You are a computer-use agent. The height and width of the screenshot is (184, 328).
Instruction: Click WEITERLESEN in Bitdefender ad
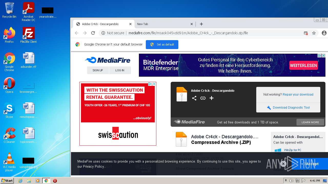coord(303,65)
